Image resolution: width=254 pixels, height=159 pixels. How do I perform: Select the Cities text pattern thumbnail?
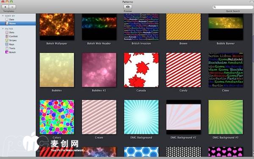(x=226, y=70)
